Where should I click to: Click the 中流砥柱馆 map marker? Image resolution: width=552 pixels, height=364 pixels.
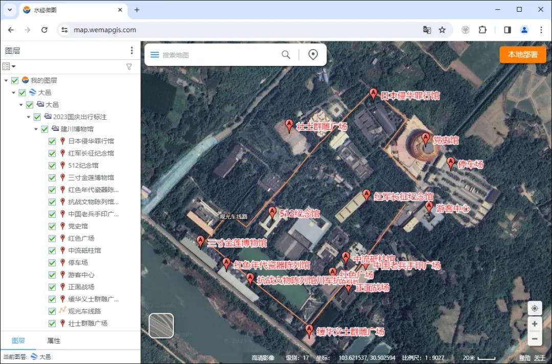click(346, 258)
